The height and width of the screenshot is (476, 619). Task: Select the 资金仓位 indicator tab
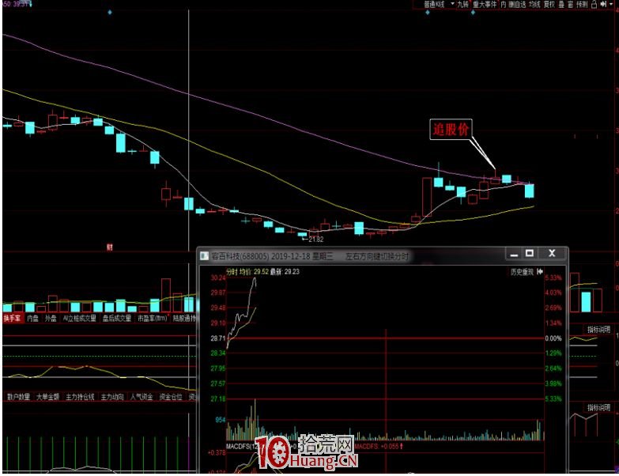tap(171, 397)
